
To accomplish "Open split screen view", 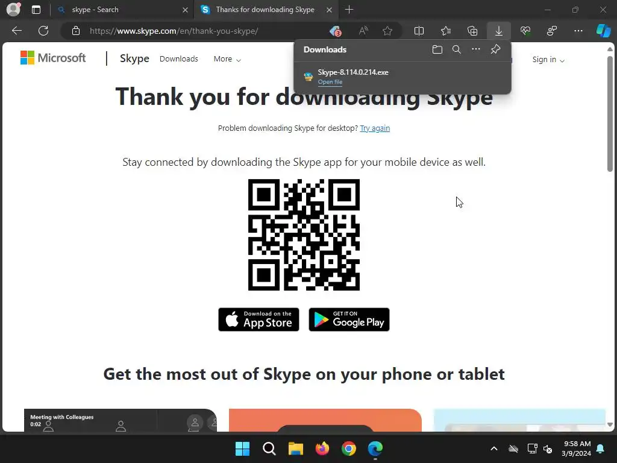I will click(x=419, y=31).
